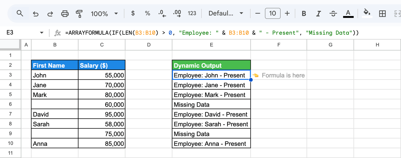The width and height of the screenshot is (401, 158).
Task: Format as percent
Action: point(148,13)
